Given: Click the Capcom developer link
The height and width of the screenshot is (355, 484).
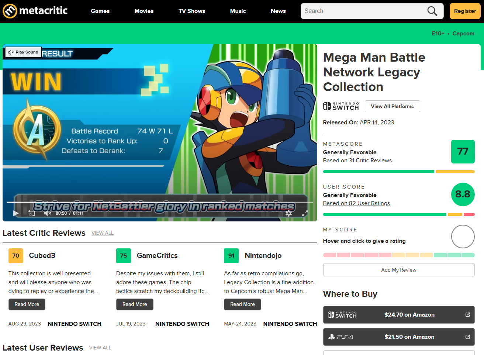Looking at the screenshot, I should point(463,34).
